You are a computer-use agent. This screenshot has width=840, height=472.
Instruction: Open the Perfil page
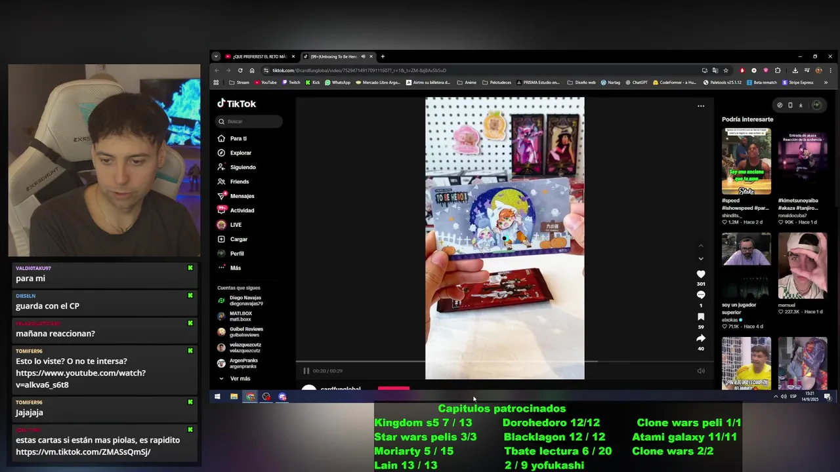click(230, 254)
